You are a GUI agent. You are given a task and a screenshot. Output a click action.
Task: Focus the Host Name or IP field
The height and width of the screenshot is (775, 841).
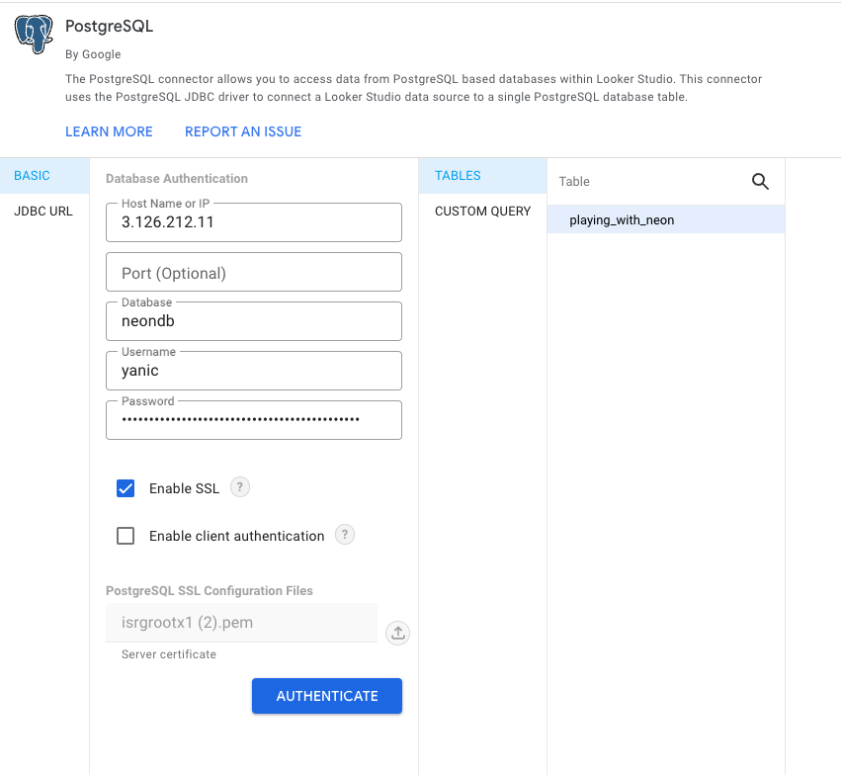254,222
